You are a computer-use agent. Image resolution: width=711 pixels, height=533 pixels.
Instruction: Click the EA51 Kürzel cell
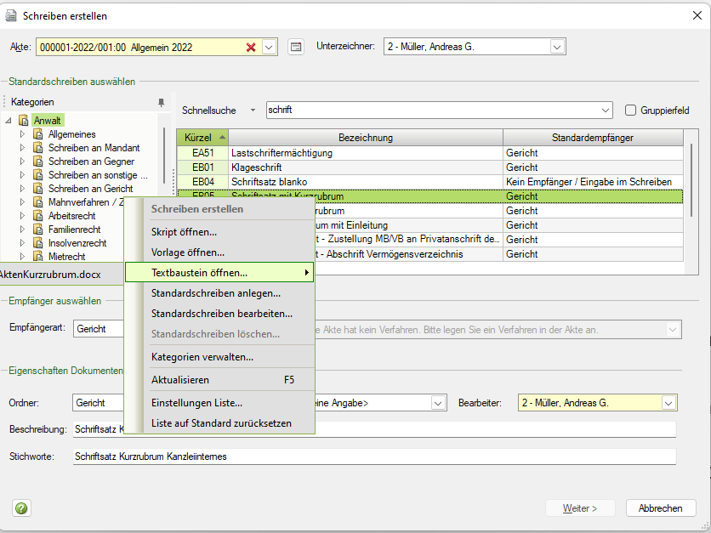(202, 153)
